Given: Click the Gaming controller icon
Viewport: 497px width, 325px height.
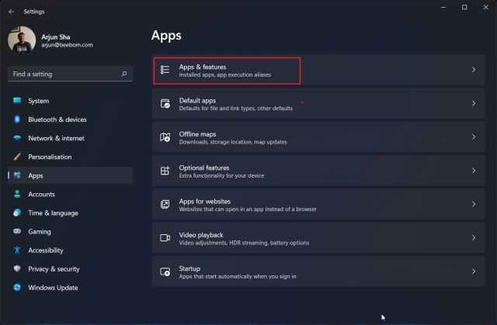Looking at the screenshot, I should [x=17, y=231].
